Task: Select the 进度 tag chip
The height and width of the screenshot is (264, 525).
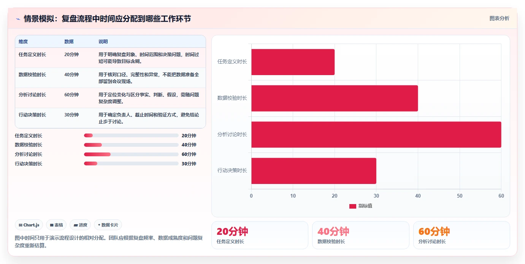Action: tap(80, 225)
